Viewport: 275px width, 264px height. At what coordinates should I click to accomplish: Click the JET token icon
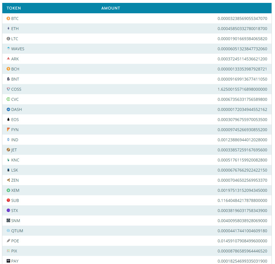click(8, 150)
